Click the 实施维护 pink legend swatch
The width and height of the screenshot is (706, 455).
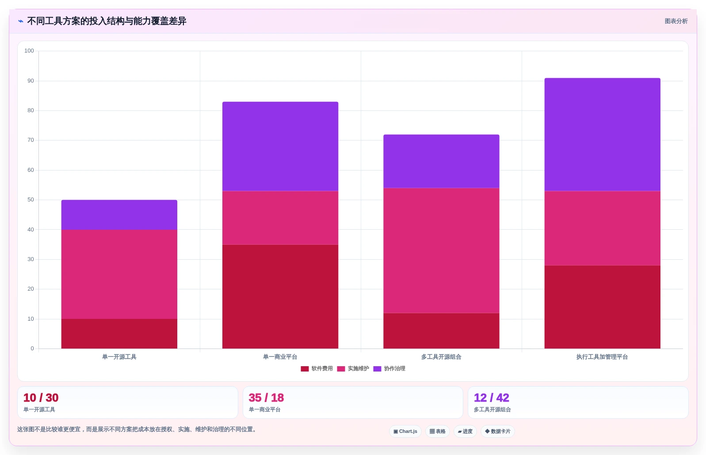(341, 369)
